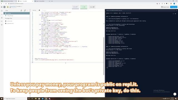178x100 pixels.
Task: Add a new file in Files panel
Action: 21,11
